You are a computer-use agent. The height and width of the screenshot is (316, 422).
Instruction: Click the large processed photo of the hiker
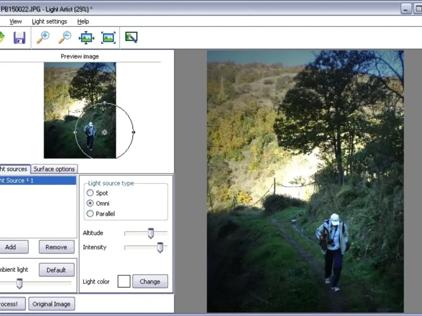pyautogui.click(x=305, y=181)
